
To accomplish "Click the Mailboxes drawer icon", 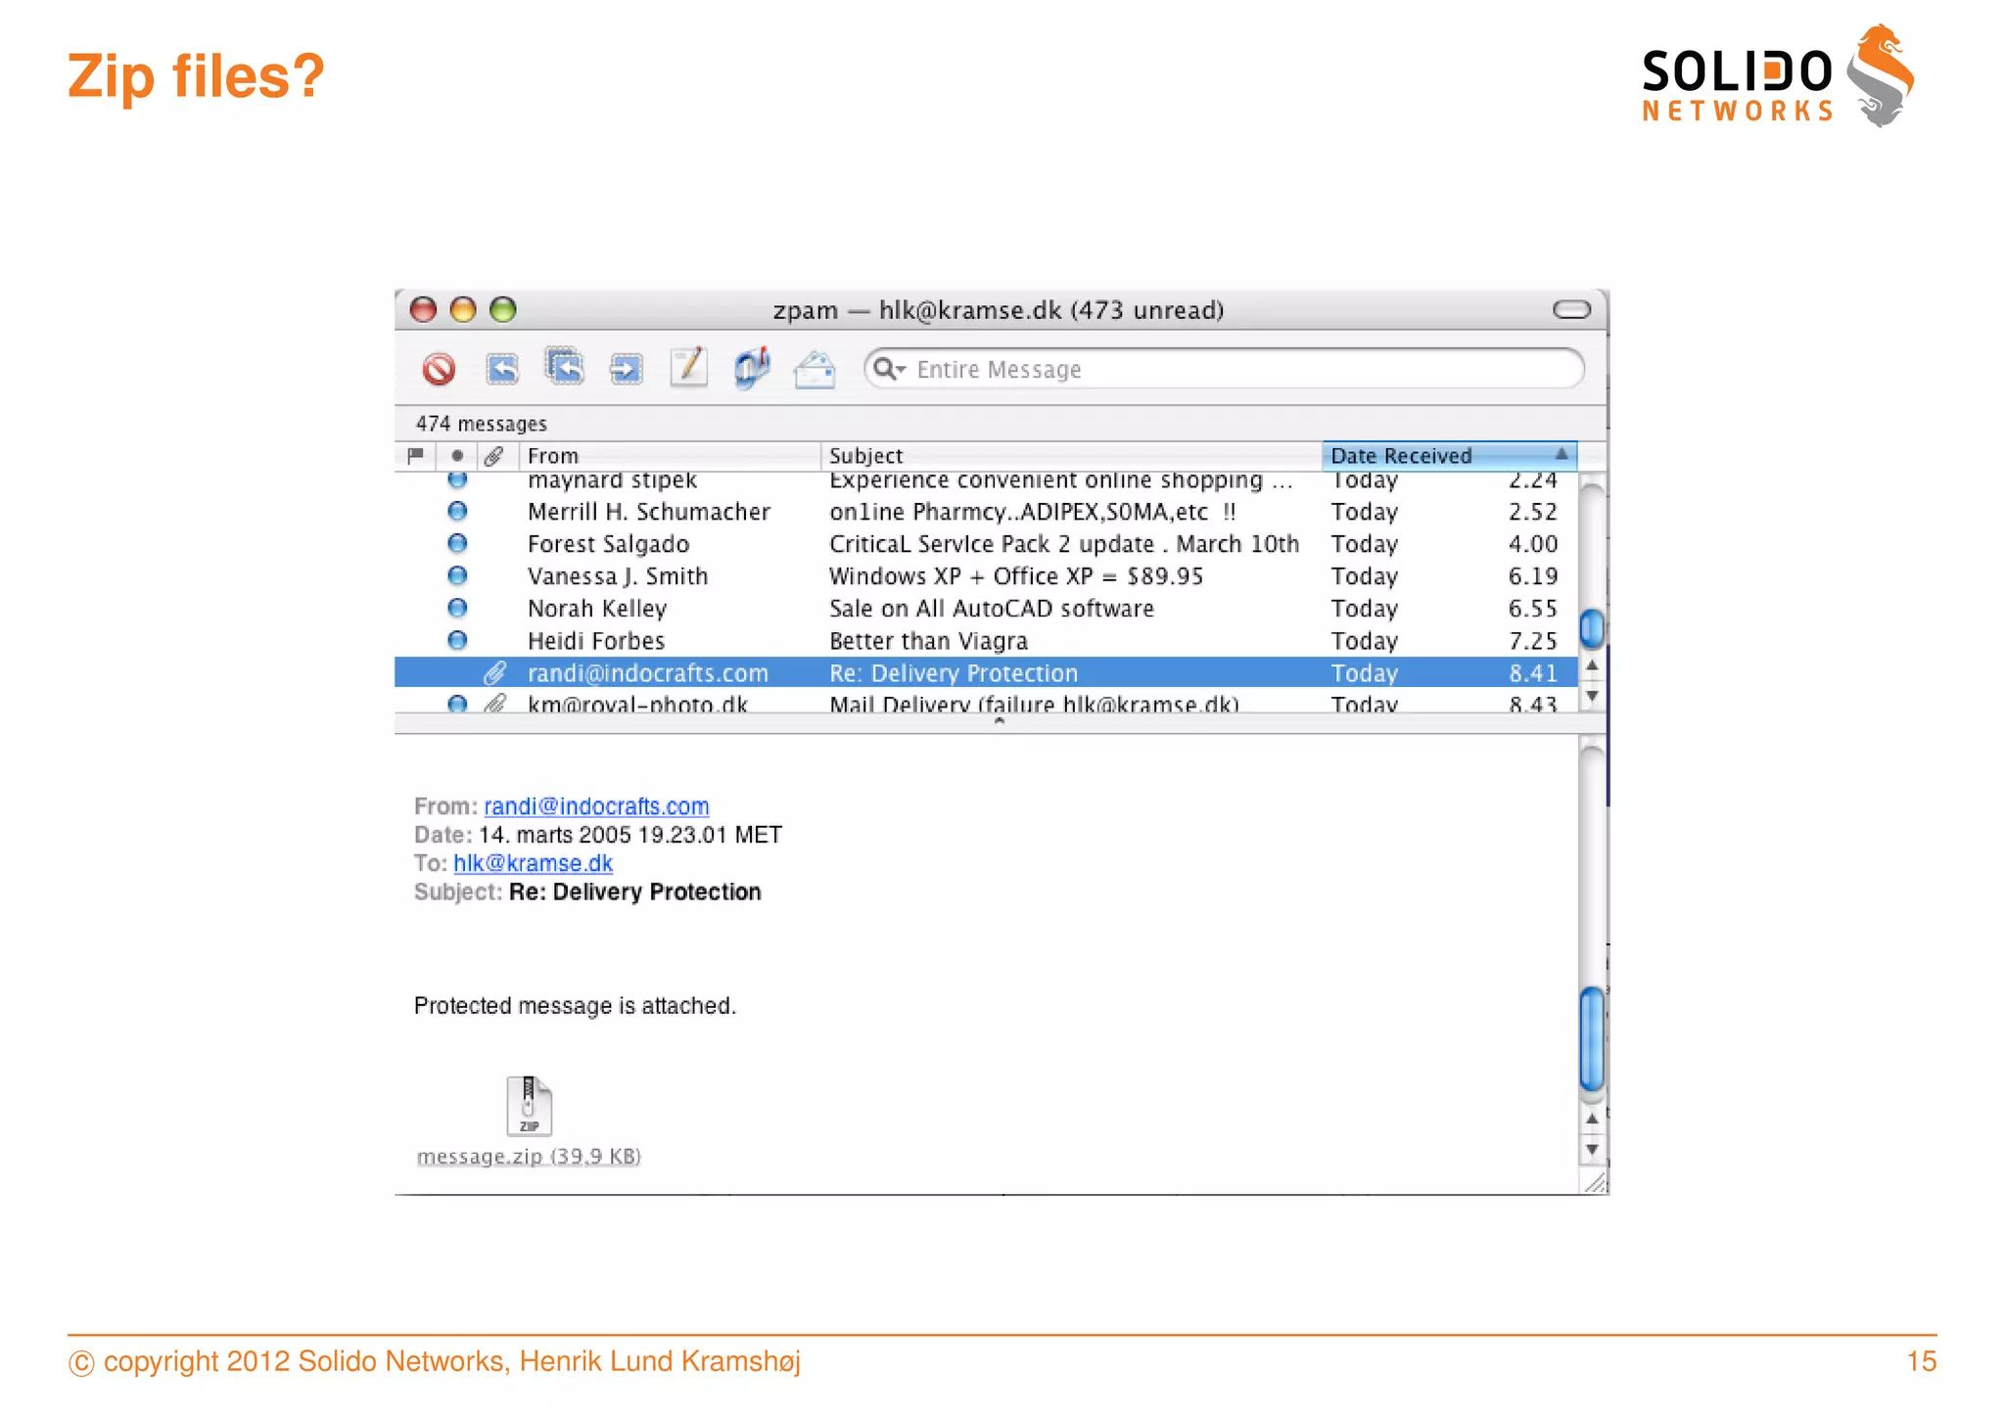I will (815, 370).
